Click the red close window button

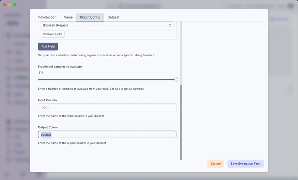[4, 5]
